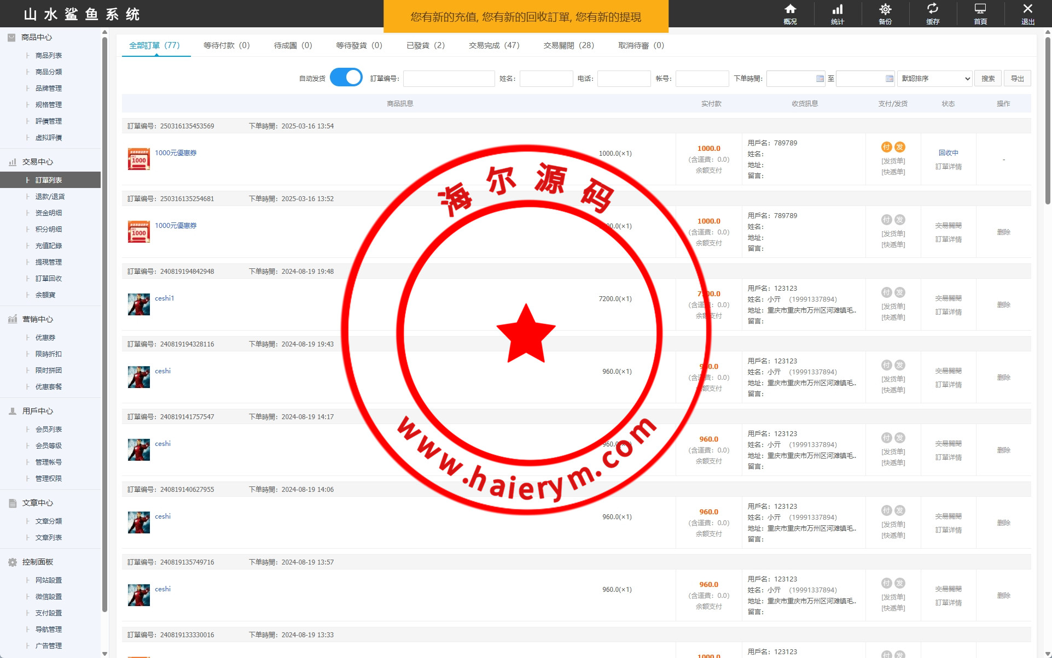Switch to the 交易關閉 (28) tab
The image size is (1052, 658).
[568, 45]
